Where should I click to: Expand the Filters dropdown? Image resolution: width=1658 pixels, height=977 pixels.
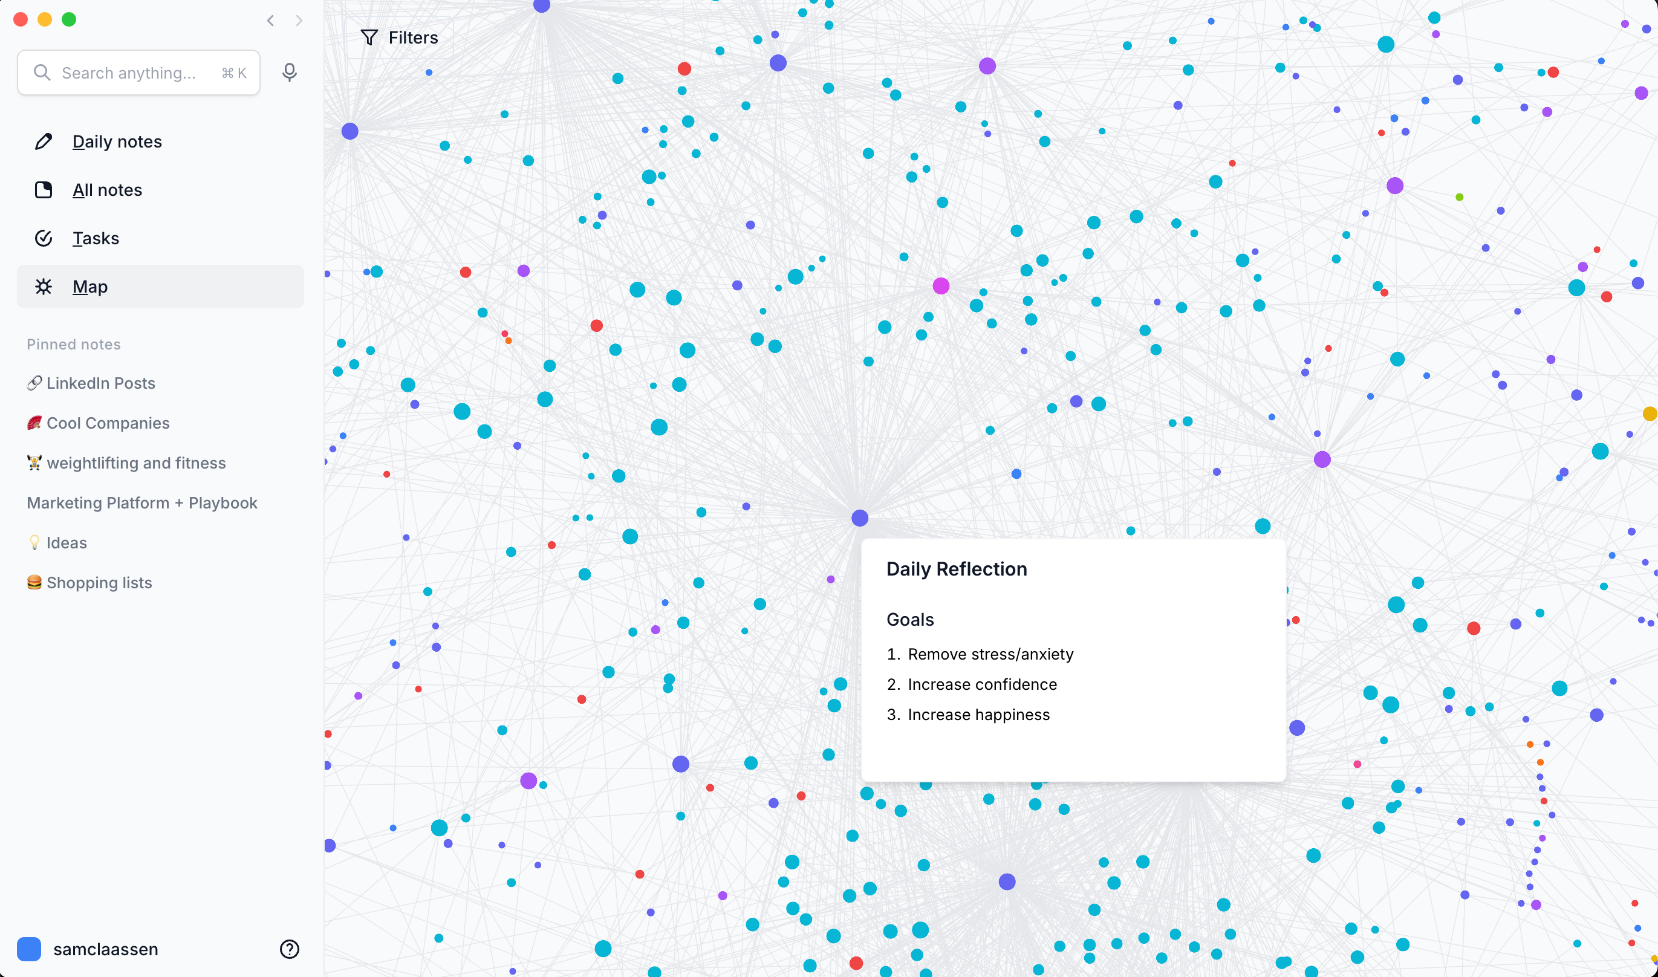[x=413, y=37]
